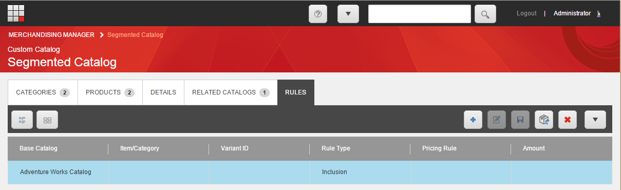
Task: Click the rebuild catalog package icon
Action: (544, 120)
